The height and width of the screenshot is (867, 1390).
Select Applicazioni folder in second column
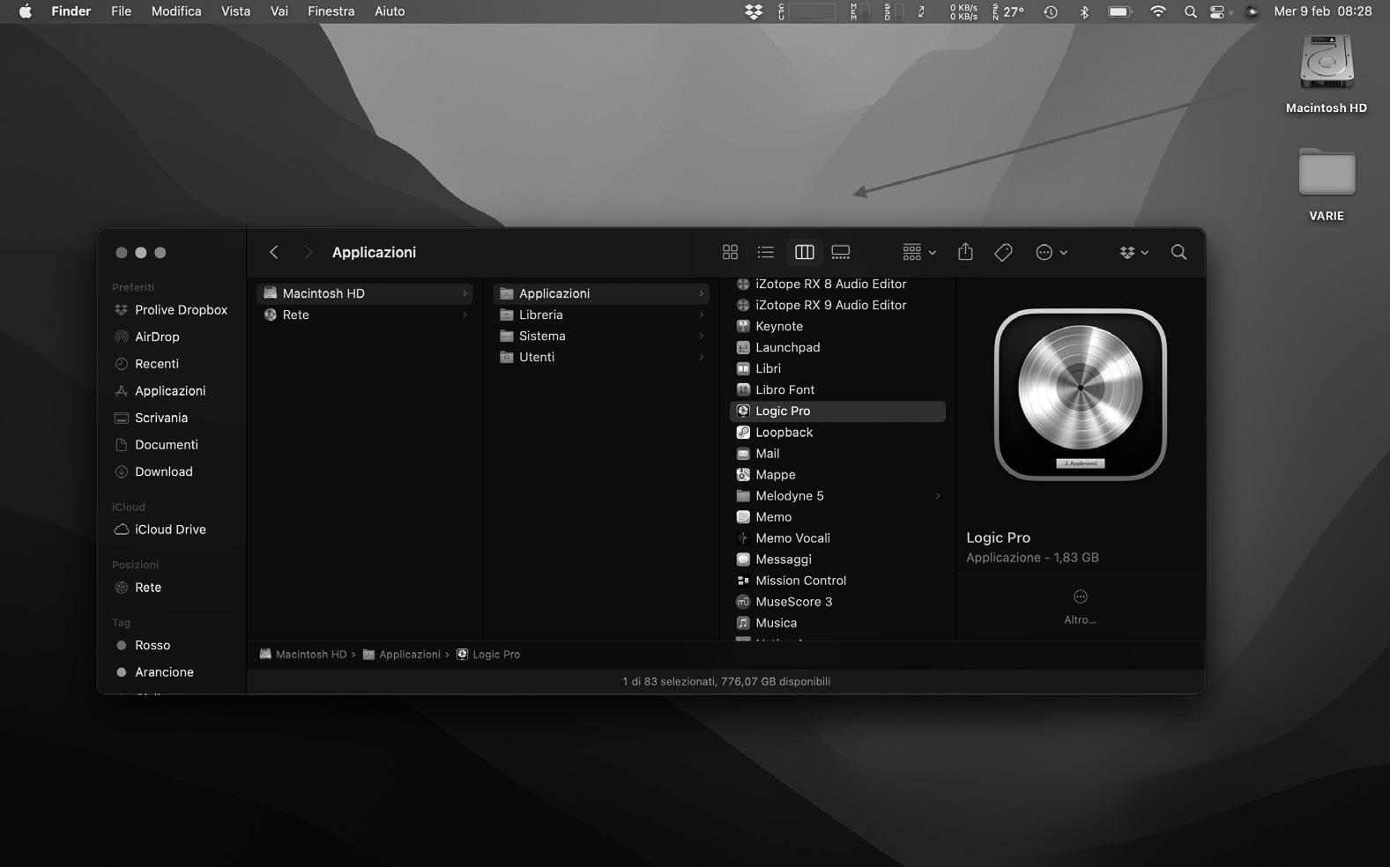click(601, 293)
